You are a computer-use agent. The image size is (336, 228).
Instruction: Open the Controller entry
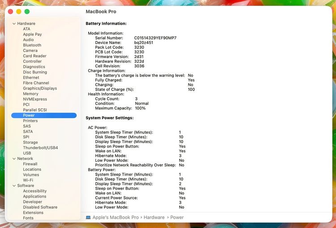click(x=32, y=61)
